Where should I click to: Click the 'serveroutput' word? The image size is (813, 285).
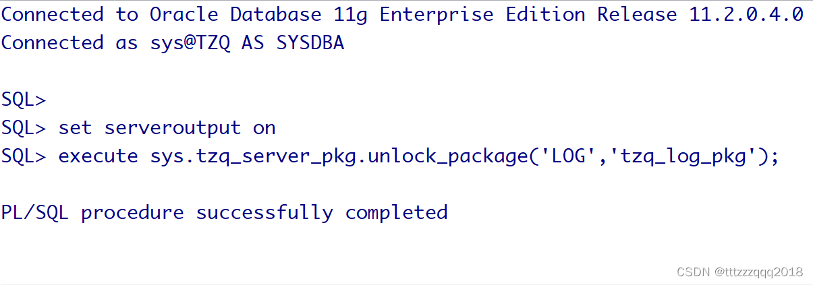[x=173, y=128]
